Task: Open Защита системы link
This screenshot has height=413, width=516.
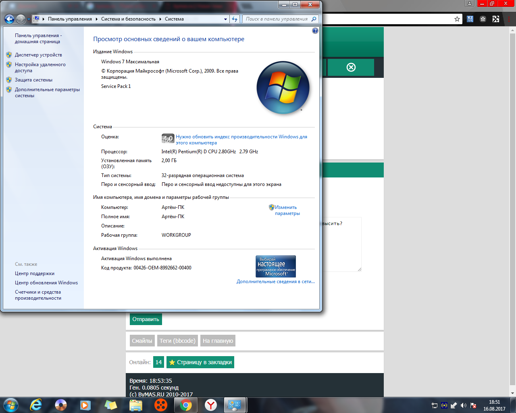Action: pos(33,80)
